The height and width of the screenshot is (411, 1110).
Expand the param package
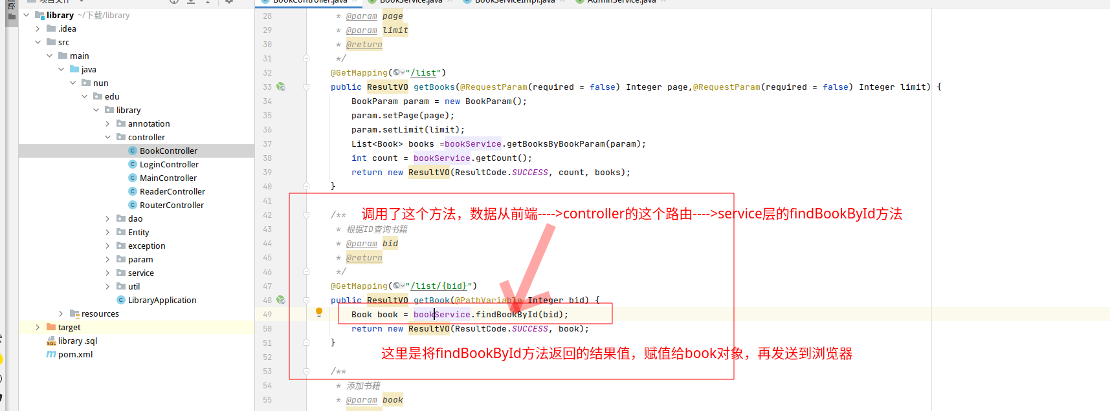107,259
